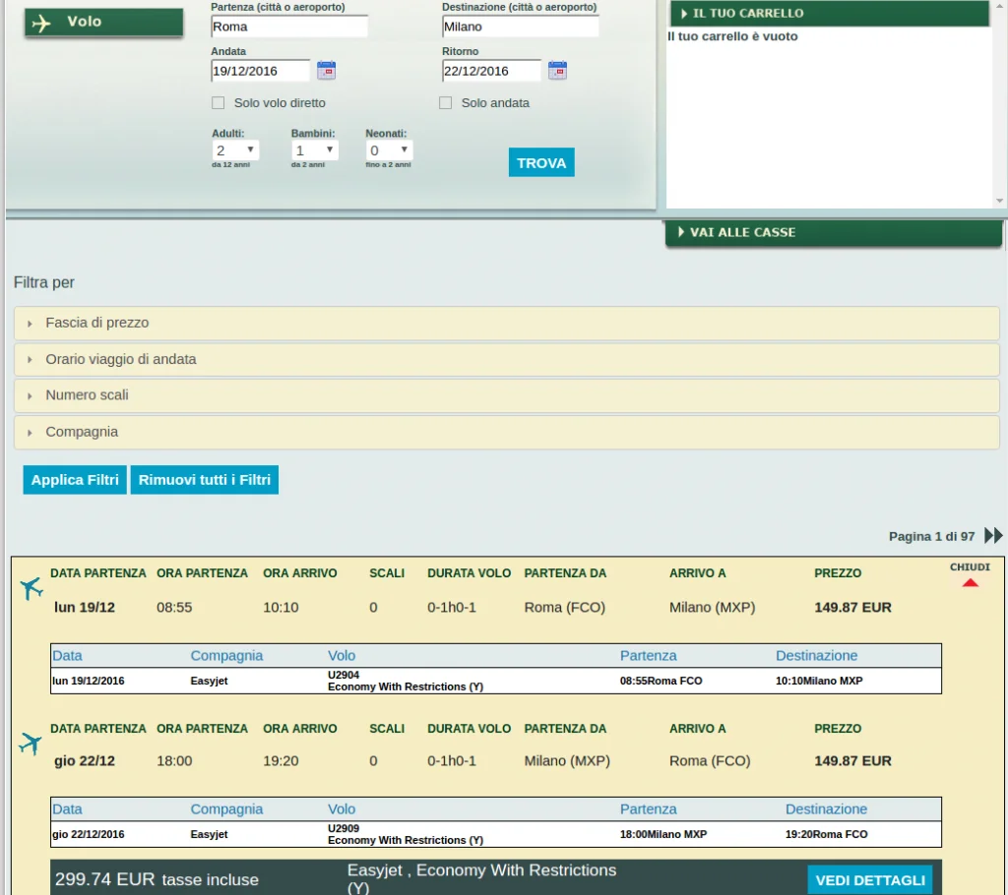Viewport: 1008px width, 895px height.
Task: Click Easyjet in the lun 19/12/2016 row
Action: (x=209, y=681)
